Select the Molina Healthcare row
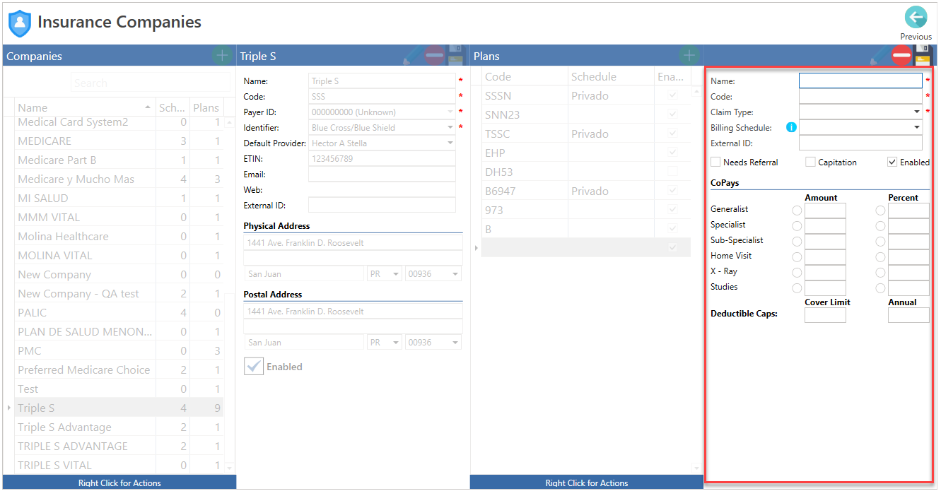The height and width of the screenshot is (491, 941). point(119,237)
